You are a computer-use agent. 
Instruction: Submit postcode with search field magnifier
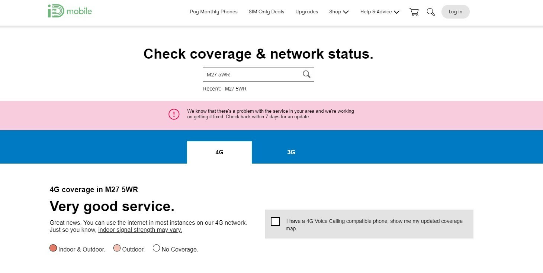click(306, 74)
